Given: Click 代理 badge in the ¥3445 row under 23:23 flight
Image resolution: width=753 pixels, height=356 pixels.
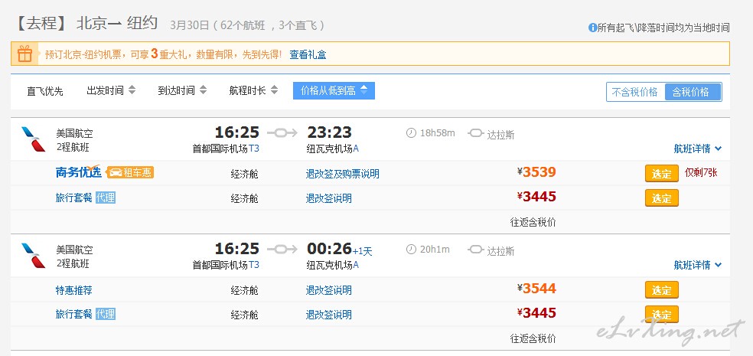Looking at the screenshot, I should pyautogui.click(x=105, y=198).
